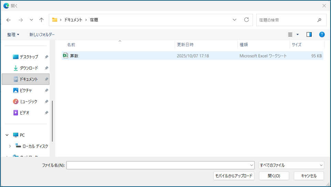331x187 pixels.
Task: Expand the ローカル ディスク tree node
Action: pyautogui.click(x=10, y=146)
